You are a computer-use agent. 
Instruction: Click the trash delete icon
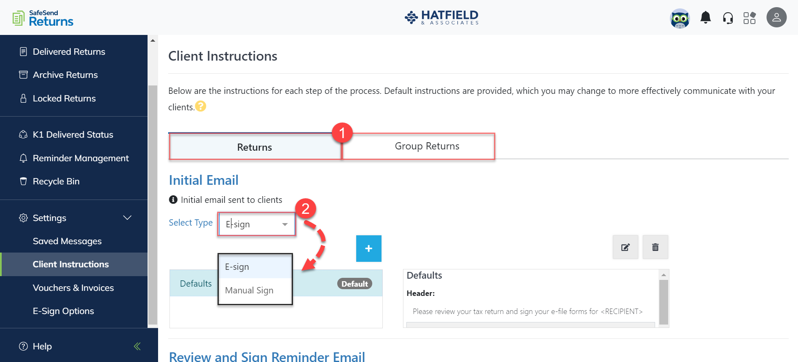(x=655, y=247)
